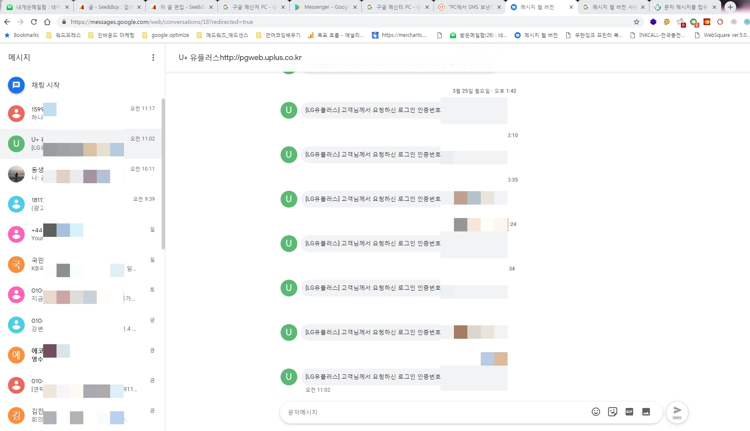Open the GIF picker

pyautogui.click(x=629, y=412)
